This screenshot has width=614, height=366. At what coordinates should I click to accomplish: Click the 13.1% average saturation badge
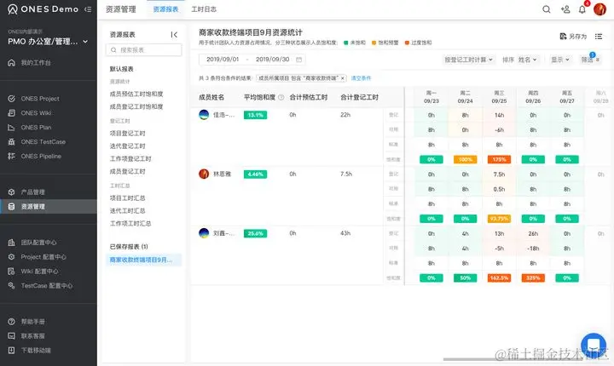click(x=255, y=115)
